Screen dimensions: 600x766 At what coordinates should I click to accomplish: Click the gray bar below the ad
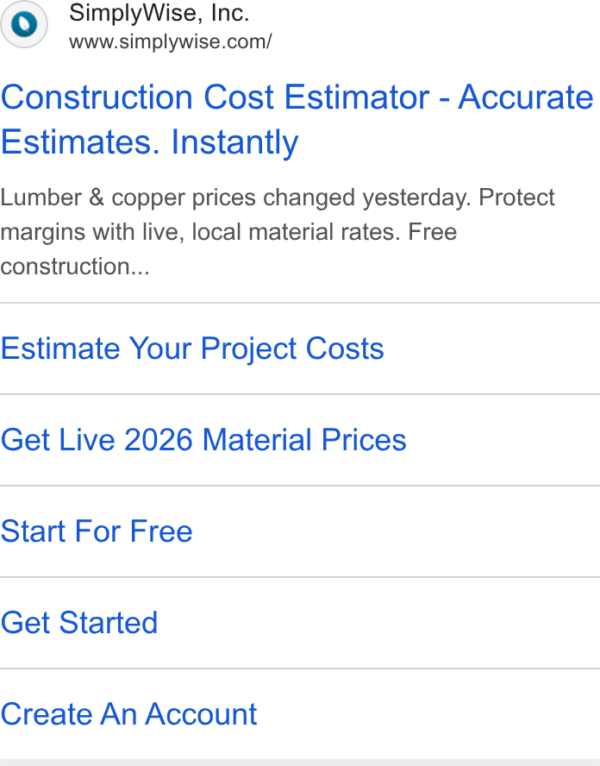click(300, 763)
